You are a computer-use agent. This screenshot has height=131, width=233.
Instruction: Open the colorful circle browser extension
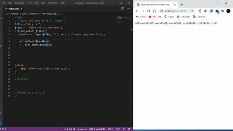pos(205,11)
